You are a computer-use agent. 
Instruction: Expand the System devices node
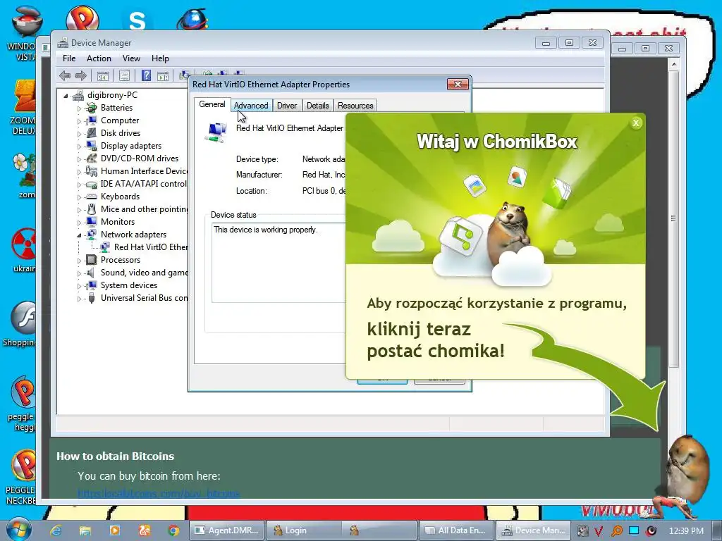click(x=79, y=286)
